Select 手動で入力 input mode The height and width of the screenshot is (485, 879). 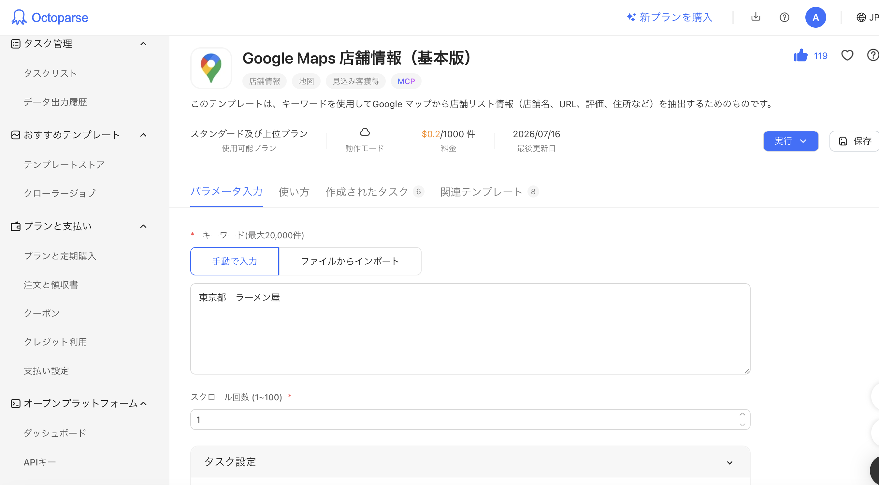235,261
